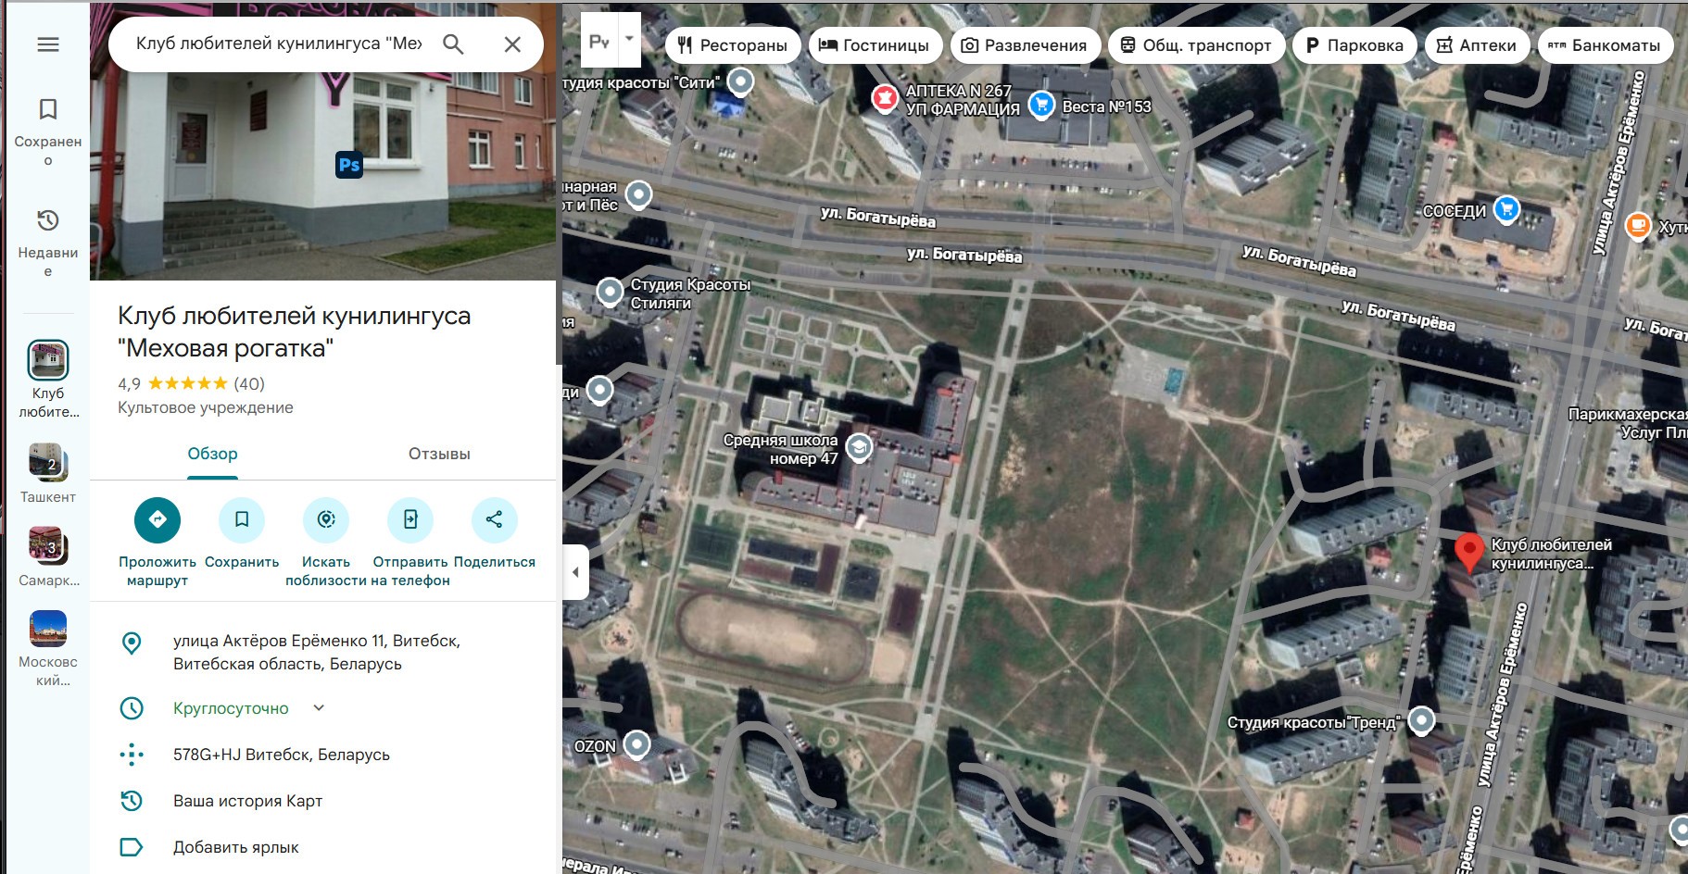Viewport: 1688px width, 874px height.
Task: Switch to the Отзывы tab
Action: [439, 454]
